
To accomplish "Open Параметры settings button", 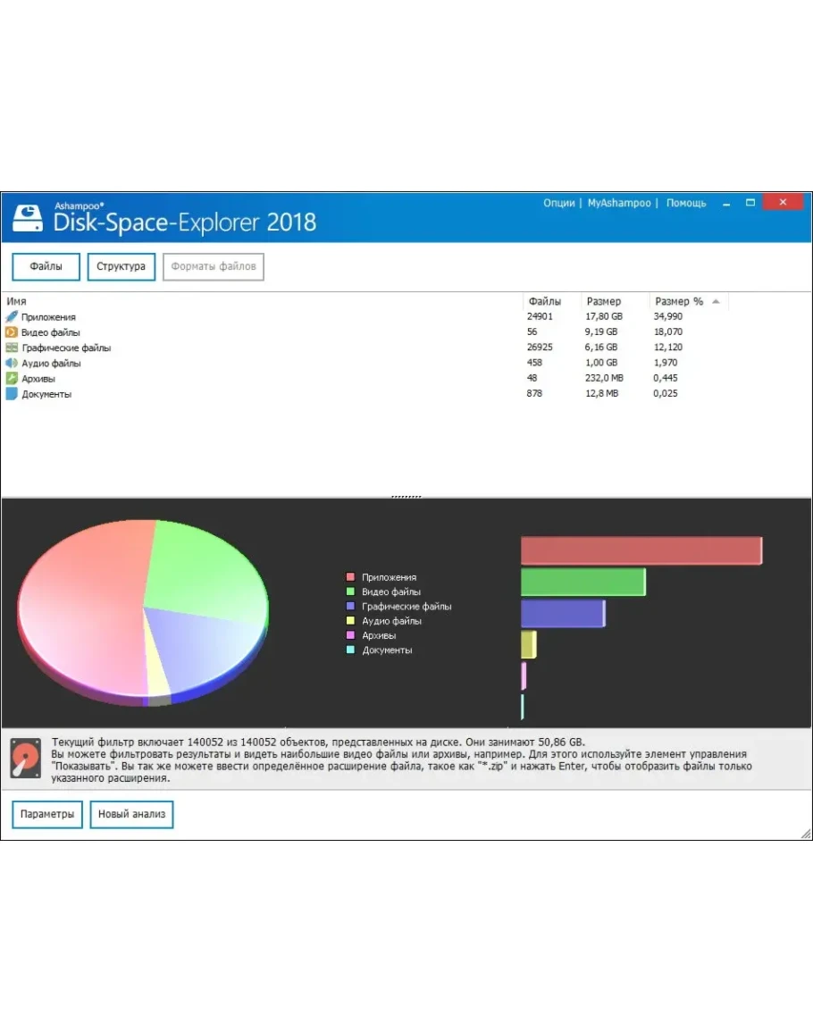I will (x=47, y=815).
